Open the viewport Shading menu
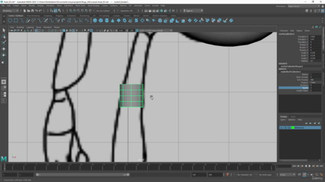Image resolution: width=325 pixels, height=182 pixels. (20, 27)
